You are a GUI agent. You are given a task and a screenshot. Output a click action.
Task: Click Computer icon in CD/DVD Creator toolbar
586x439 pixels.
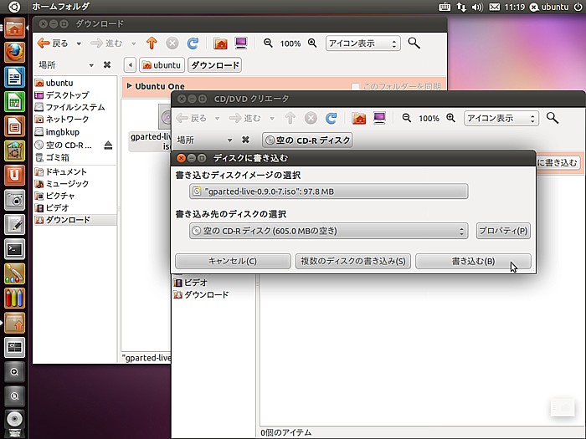click(379, 119)
